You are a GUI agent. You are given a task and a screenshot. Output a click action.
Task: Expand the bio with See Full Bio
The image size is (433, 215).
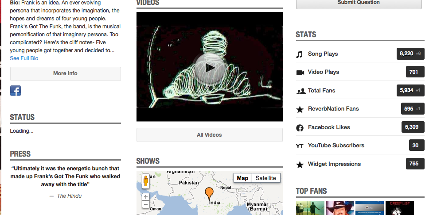(x=24, y=58)
